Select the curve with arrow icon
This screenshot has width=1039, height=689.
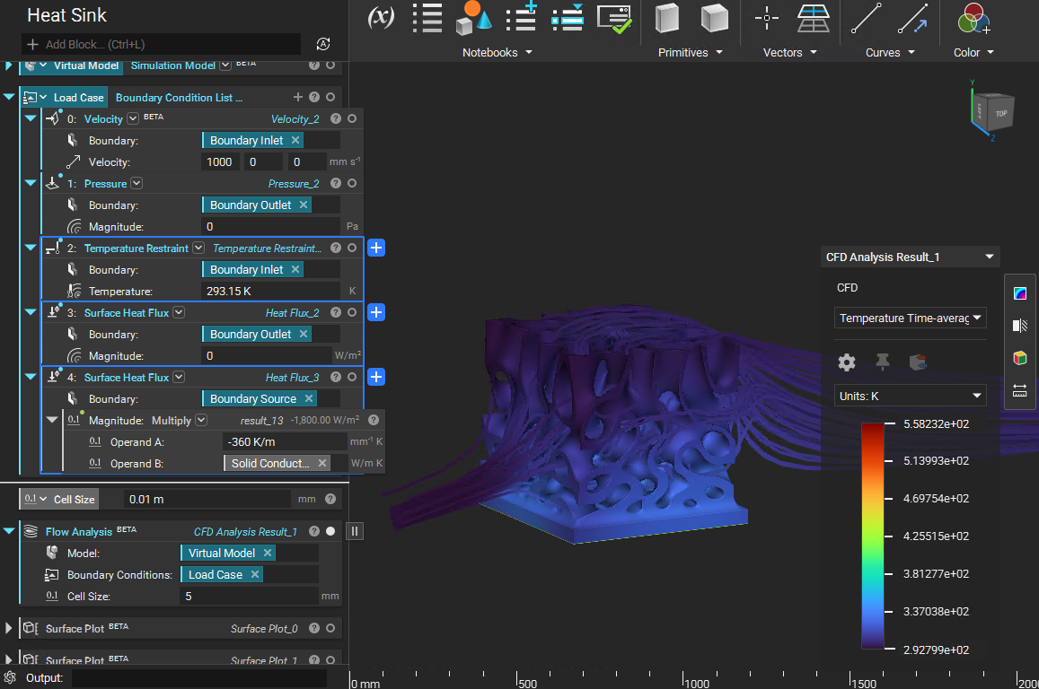tap(912, 18)
